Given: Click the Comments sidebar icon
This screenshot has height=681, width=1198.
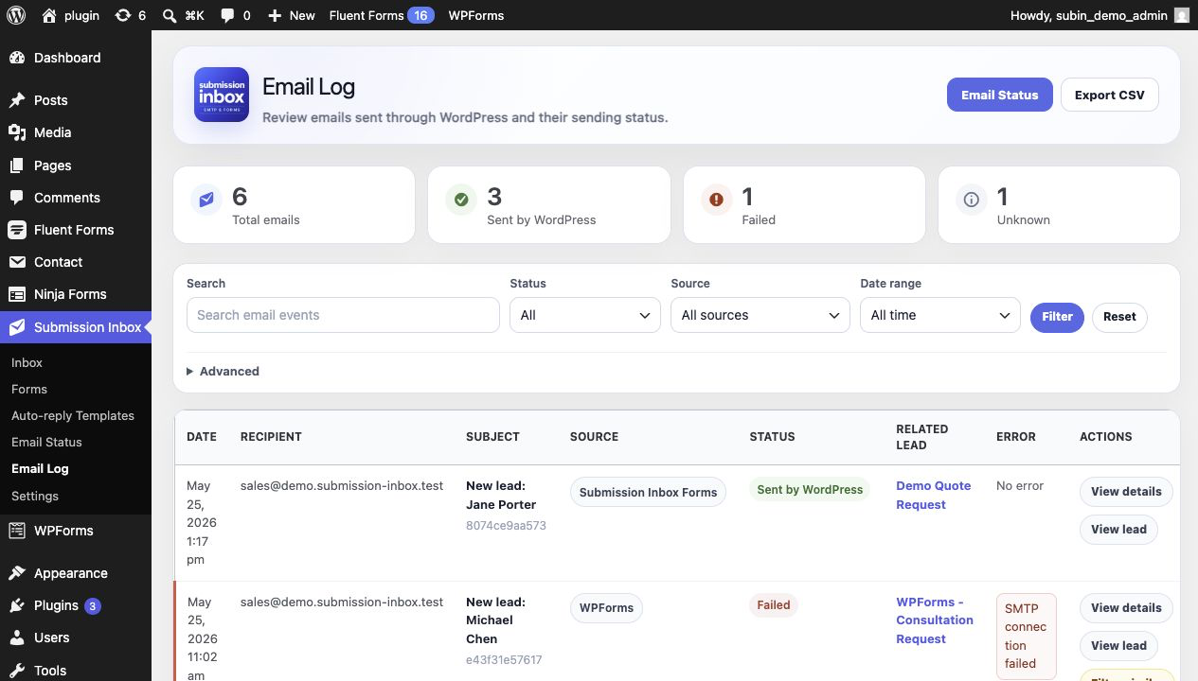Looking at the screenshot, I should 17,198.
